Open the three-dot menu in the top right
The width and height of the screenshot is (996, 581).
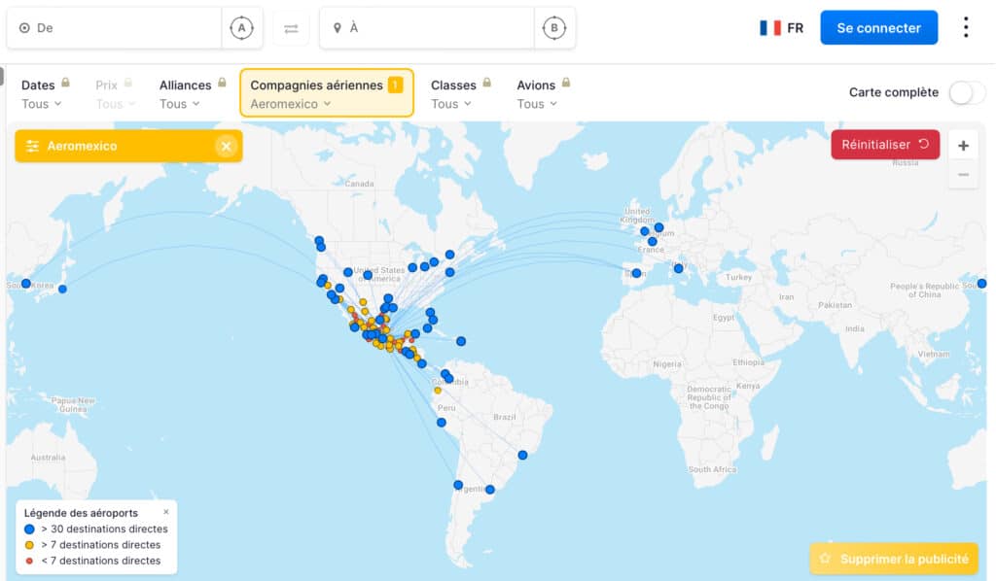(x=966, y=27)
